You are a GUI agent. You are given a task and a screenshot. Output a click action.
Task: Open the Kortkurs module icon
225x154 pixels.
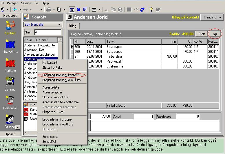(x=10, y=63)
